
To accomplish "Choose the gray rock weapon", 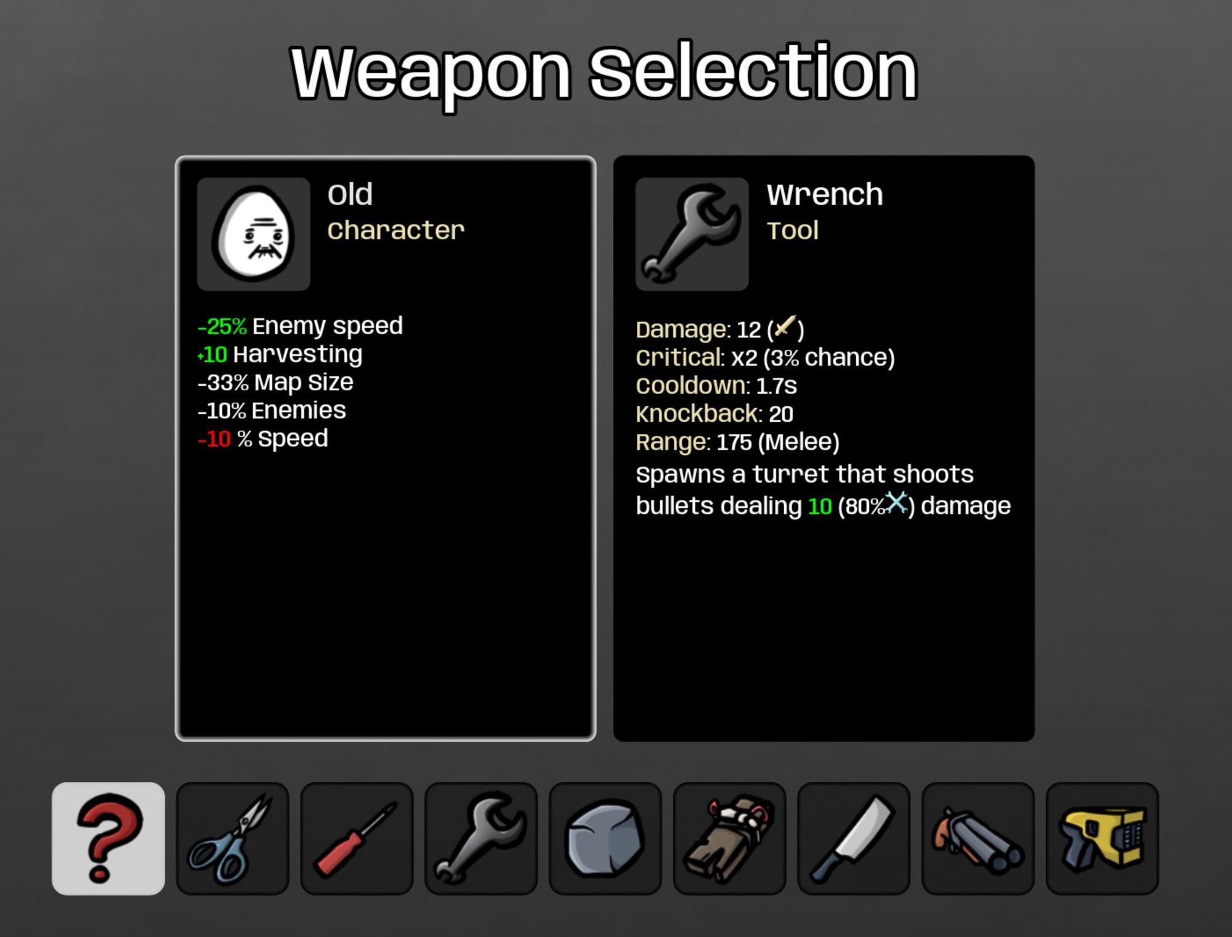I will pyautogui.click(x=606, y=838).
